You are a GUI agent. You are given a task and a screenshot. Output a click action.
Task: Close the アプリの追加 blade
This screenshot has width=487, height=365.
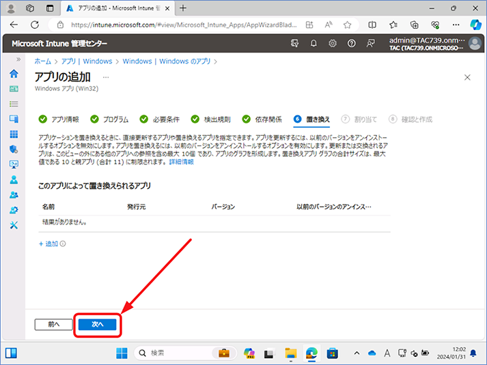point(467,78)
